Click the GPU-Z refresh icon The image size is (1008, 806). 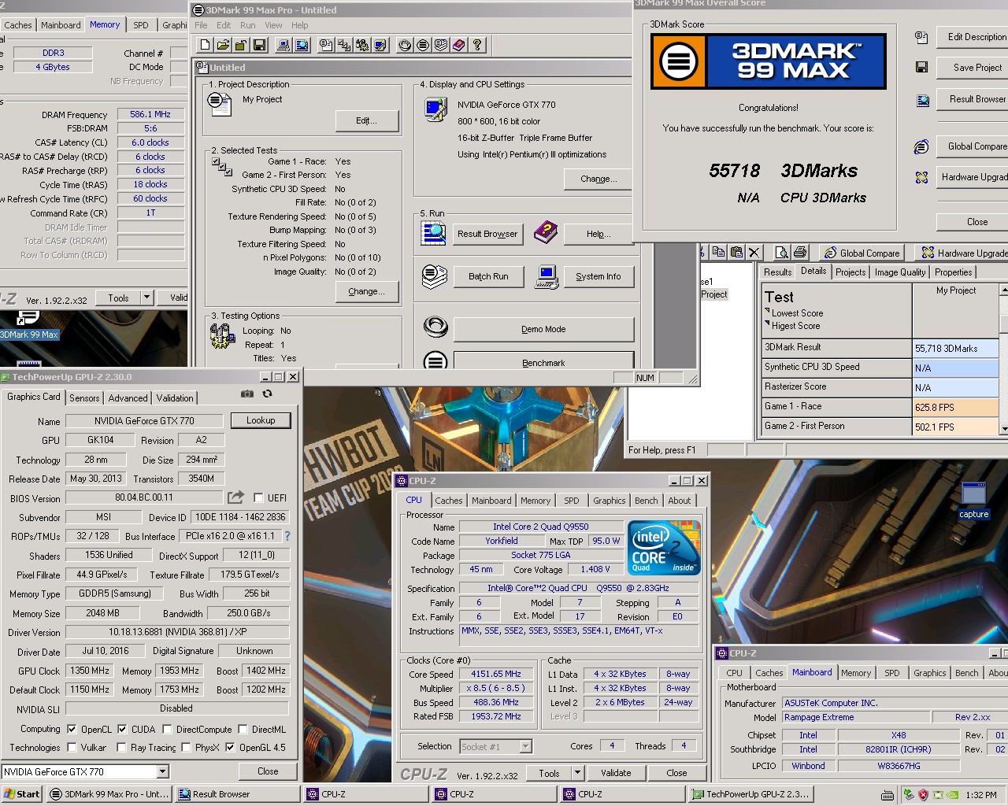pyautogui.click(x=267, y=394)
